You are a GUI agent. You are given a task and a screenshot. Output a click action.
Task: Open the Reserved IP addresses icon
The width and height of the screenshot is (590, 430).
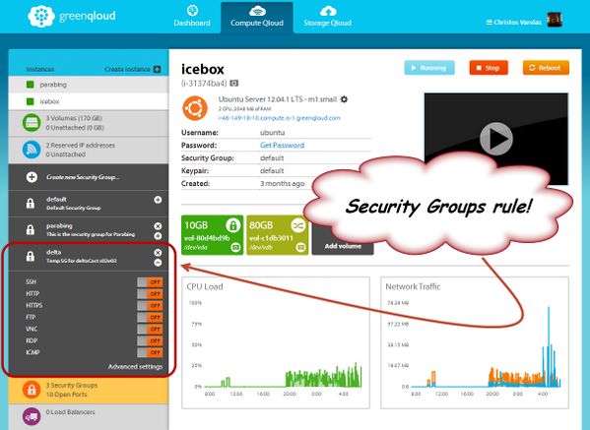click(32, 150)
